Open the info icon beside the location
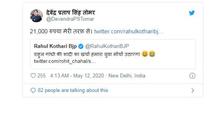Viewport: 215px width, 115px height. click(x=192, y=76)
